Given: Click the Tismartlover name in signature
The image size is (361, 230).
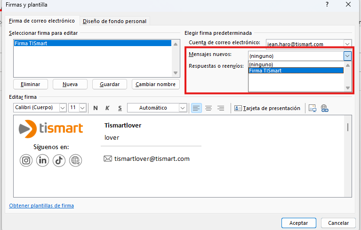Looking at the screenshot, I should [x=123, y=126].
